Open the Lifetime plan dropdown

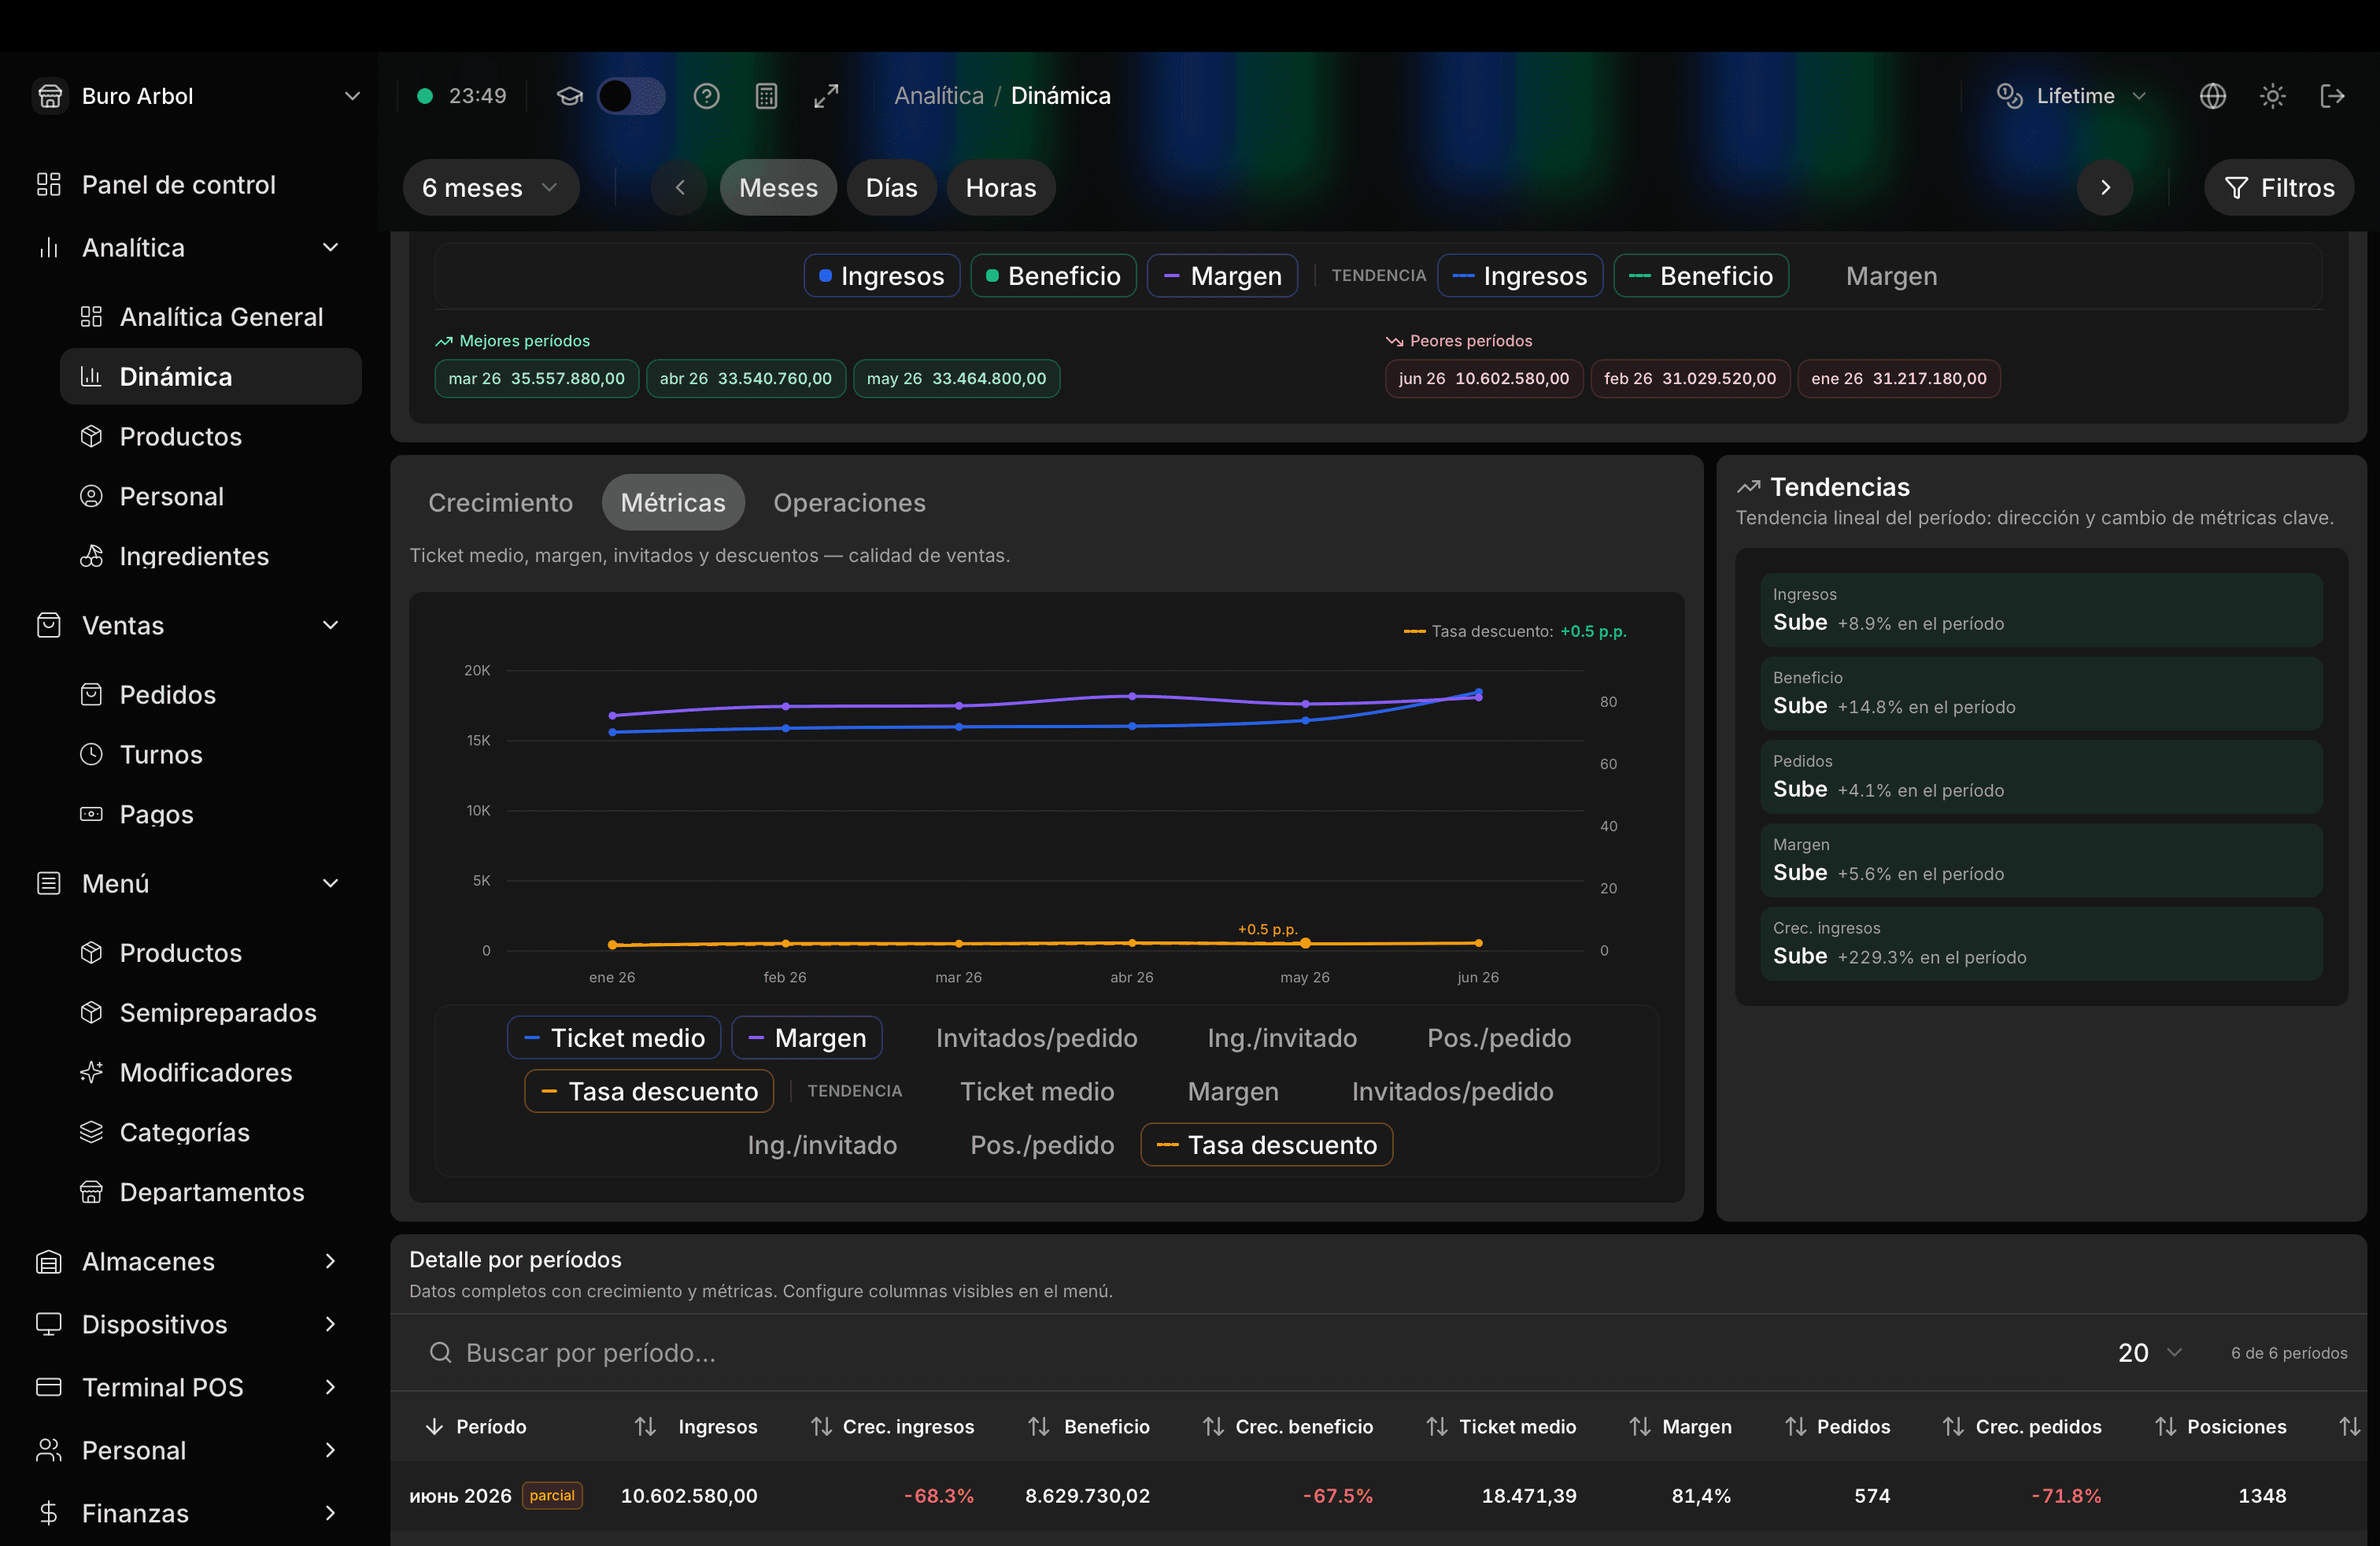coord(2072,96)
